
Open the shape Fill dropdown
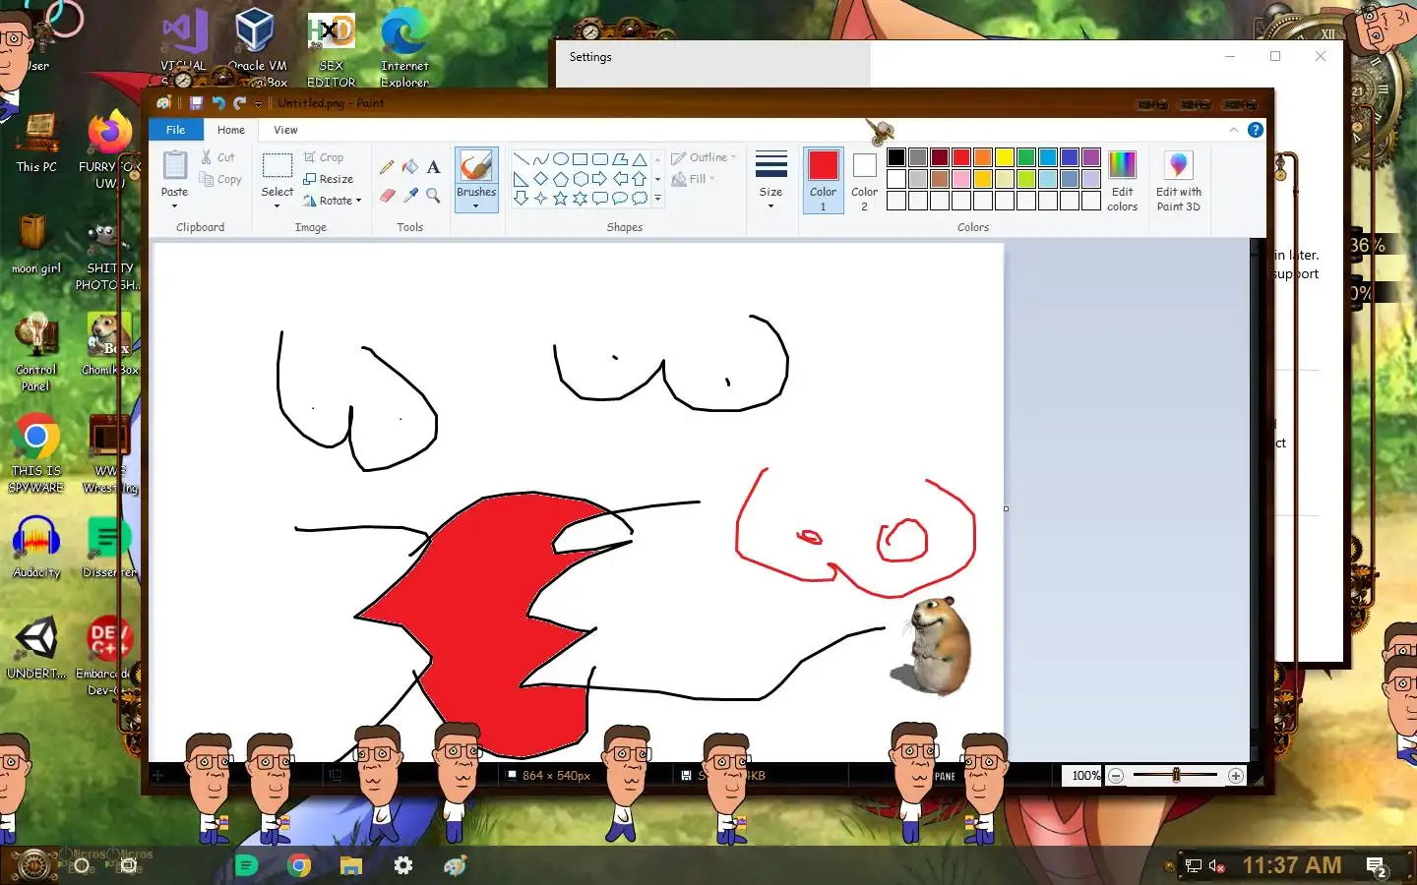click(693, 179)
